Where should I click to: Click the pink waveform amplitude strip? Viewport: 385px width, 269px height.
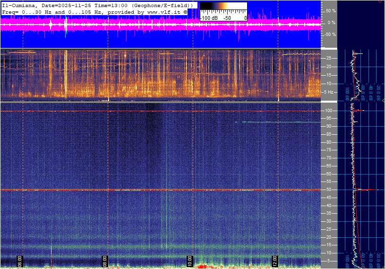point(161,25)
